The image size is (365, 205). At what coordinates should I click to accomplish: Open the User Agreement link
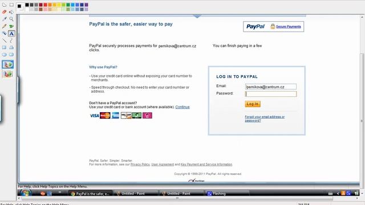point(163,165)
